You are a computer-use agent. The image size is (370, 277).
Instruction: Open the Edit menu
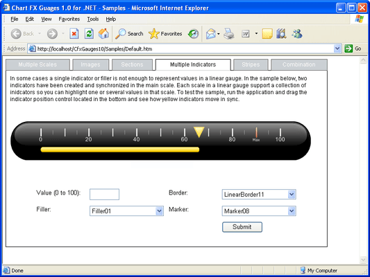pos(29,19)
